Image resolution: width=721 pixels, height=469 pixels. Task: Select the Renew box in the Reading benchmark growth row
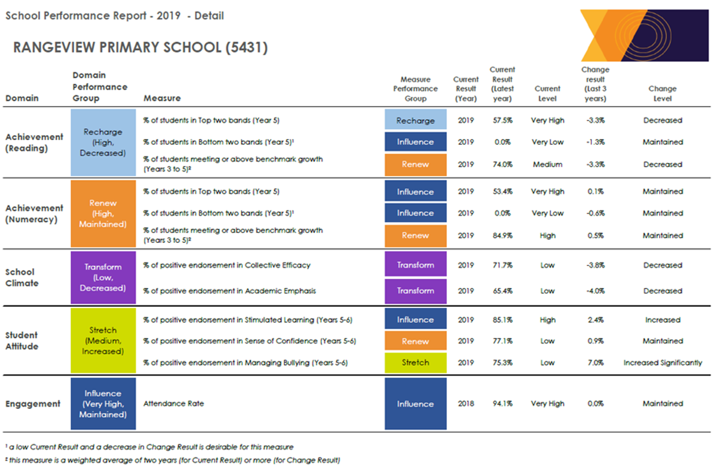coord(415,164)
